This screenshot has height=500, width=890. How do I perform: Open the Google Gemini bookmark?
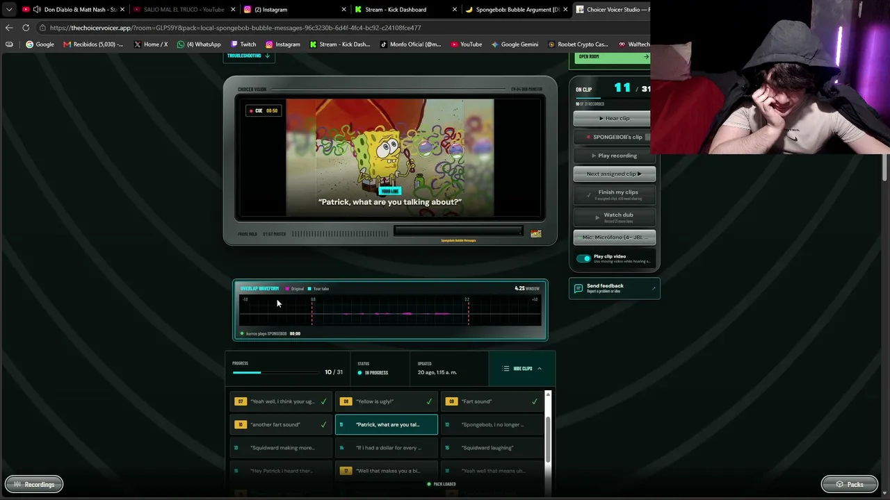click(x=515, y=44)
